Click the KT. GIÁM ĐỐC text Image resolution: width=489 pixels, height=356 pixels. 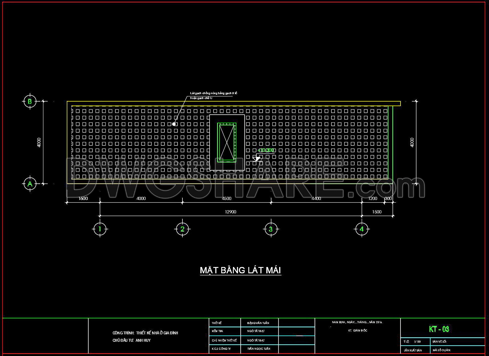tap(358, 330)
